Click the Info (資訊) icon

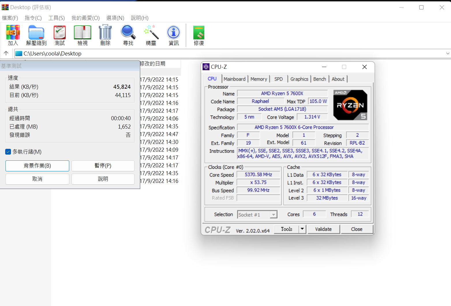pyautogui.click(x=174, y=32)
